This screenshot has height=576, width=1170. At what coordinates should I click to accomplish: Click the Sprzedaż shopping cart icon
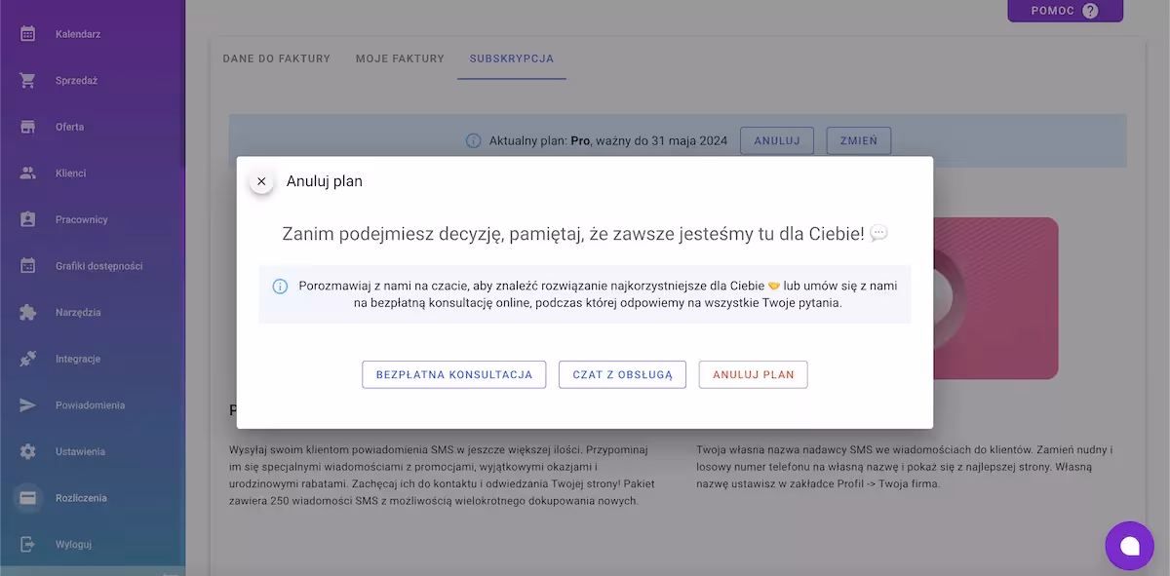click(x=28, y=81)
